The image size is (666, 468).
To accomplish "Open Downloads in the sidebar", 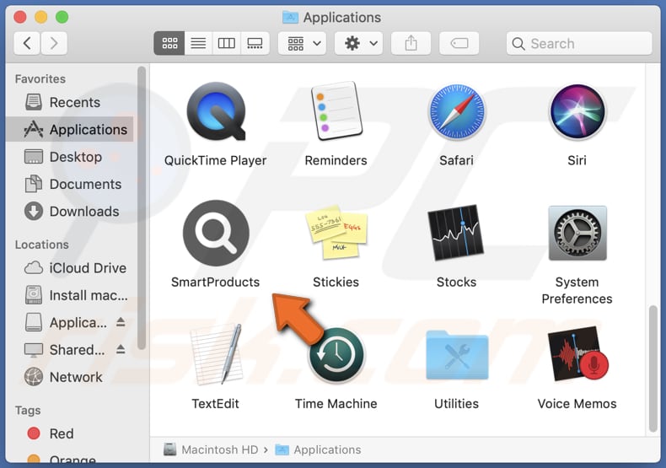I will 70,212.
